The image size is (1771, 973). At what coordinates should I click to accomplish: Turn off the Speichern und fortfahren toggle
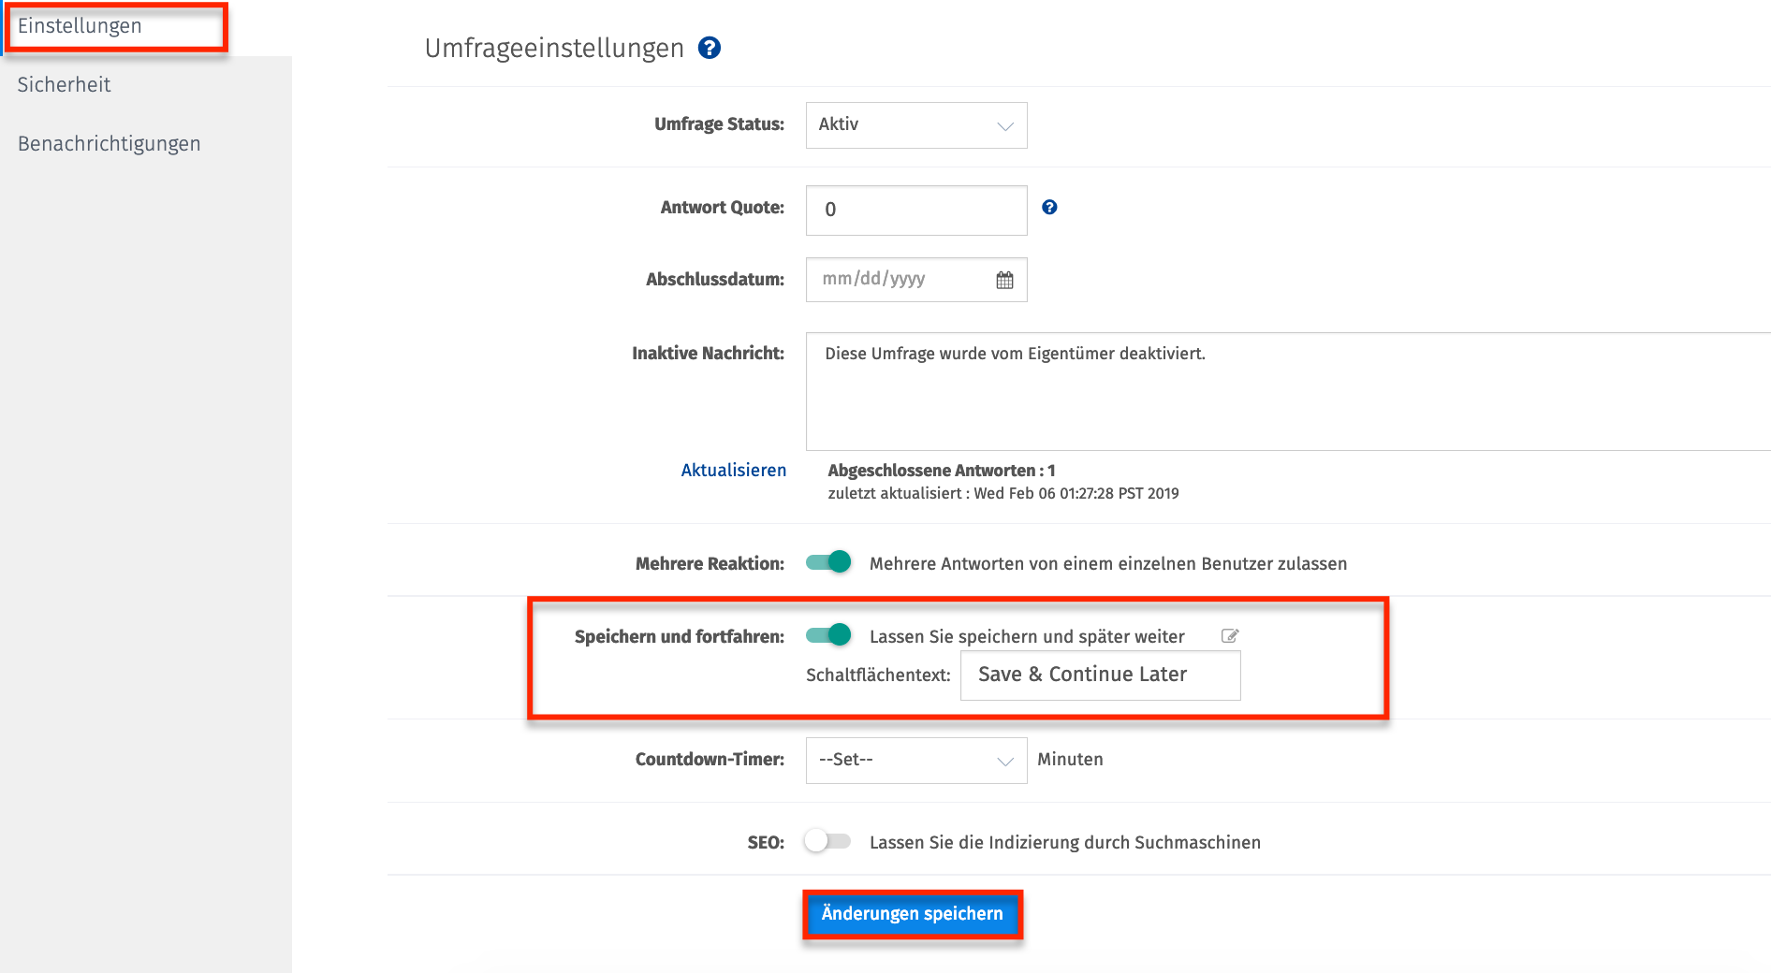(827, 635)
